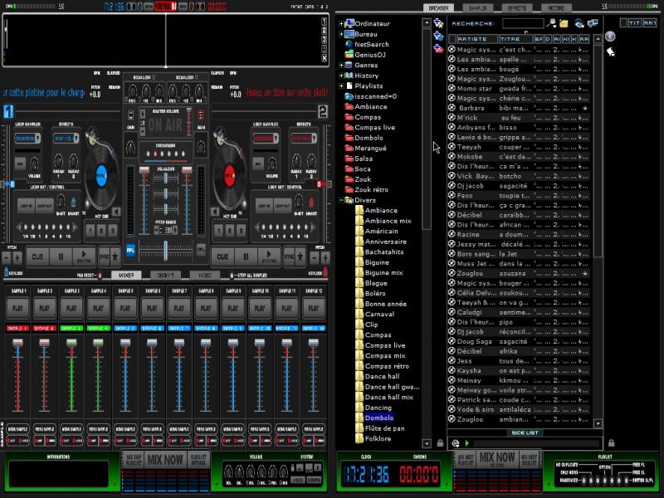Image resolution: width=664 pixels, height=498 pixels.
Task: Click the red add-folder icon beside tree
Action: [437, 48]
